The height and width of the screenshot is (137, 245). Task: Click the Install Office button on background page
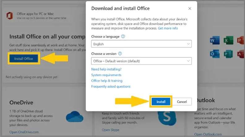(24, 58)
